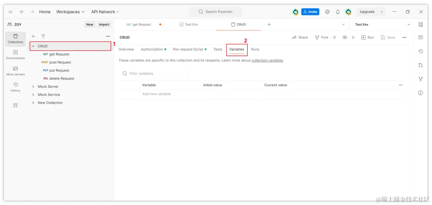
Task: Open Collections in the sidebar
Action: 16,39
